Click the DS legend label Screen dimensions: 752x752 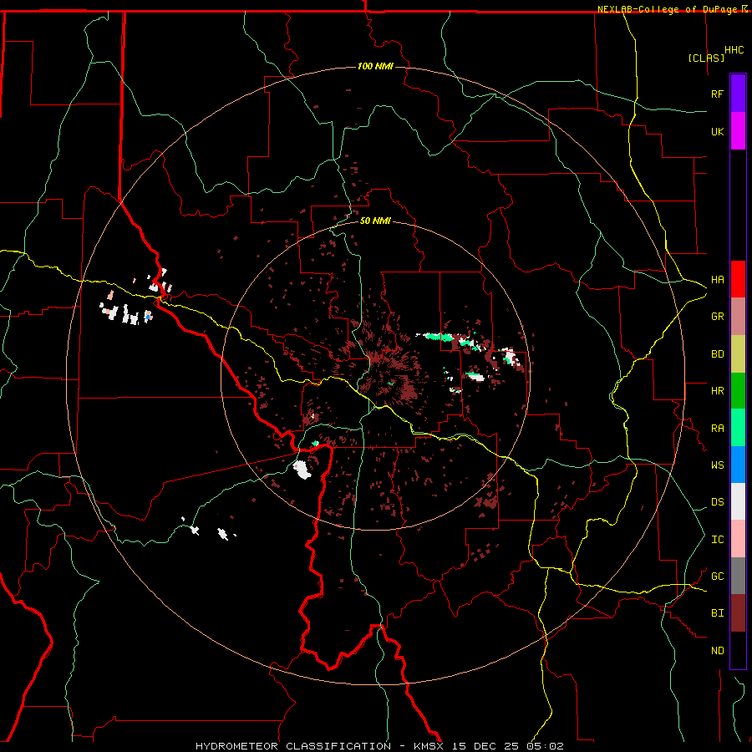click(x=717, y=502)
